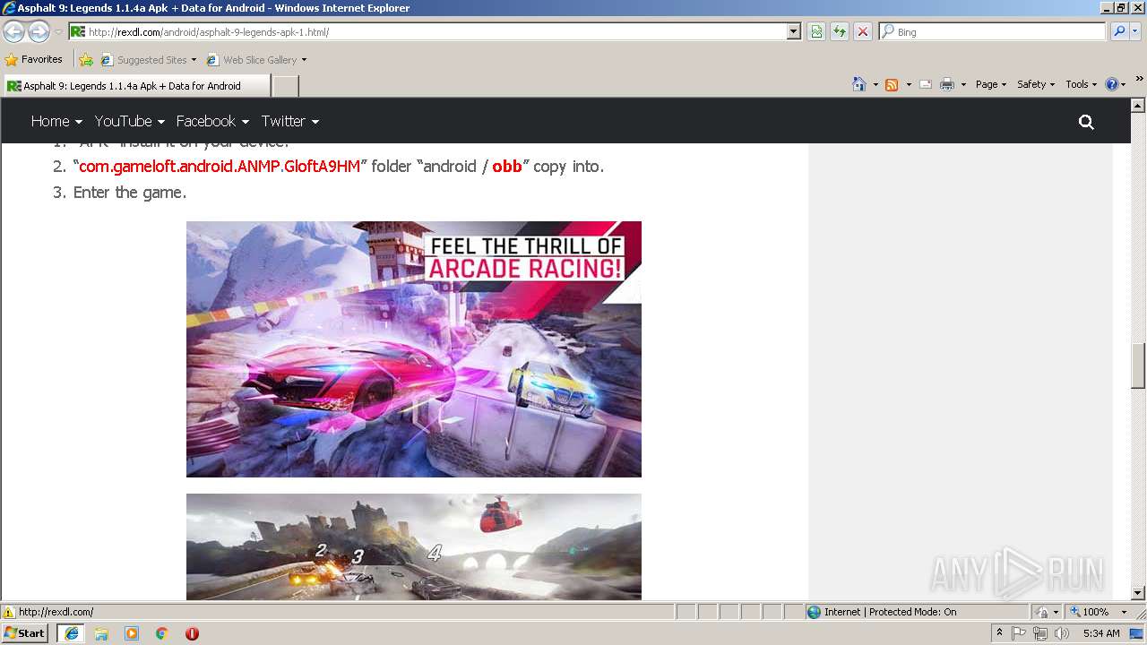The width and height of the screenshot is (1147, 645).
Task: Open the Tools menu
Action: coord(1082,84)
